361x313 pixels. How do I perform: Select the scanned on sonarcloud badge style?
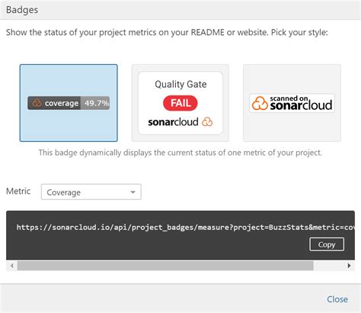pyautogui.click(x=292, y=103)
